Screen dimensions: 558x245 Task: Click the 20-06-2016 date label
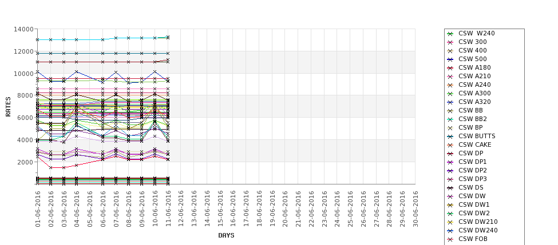(x=286, y=209)
